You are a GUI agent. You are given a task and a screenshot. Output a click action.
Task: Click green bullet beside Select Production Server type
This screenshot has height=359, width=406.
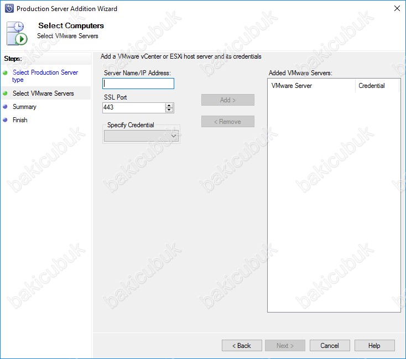click(x=5, y=73)
